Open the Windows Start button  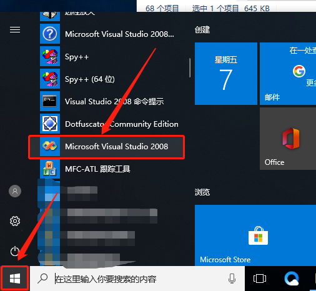click(x=15, y=279)
